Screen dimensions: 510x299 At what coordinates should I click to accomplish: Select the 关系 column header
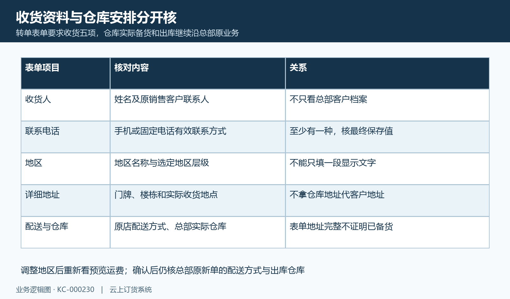tap(387, 73)
